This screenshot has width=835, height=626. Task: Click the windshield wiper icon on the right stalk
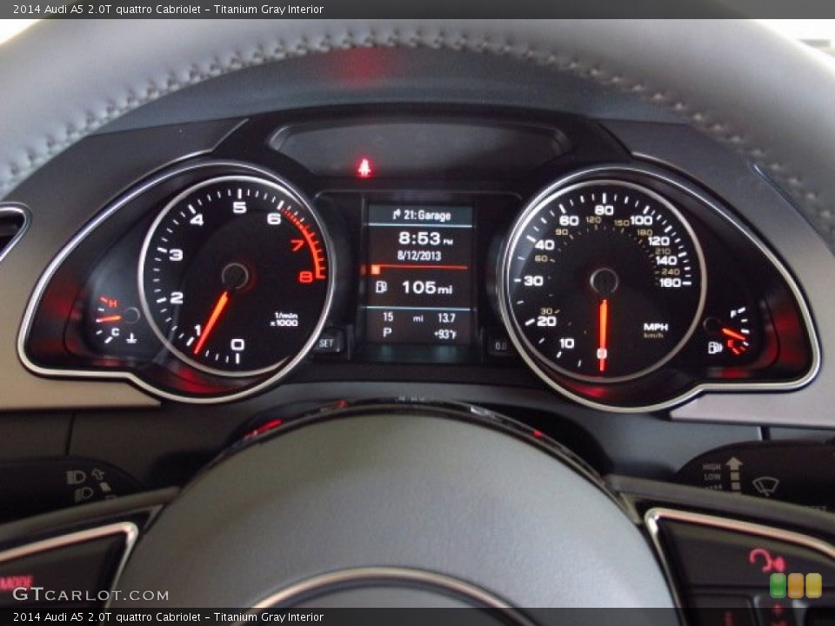(x=765, y=485)
